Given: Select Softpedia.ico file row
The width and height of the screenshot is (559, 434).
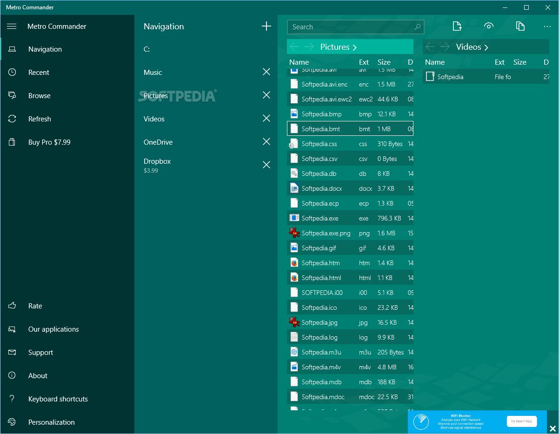Looking at the screenshot, I should coord(350,307).
